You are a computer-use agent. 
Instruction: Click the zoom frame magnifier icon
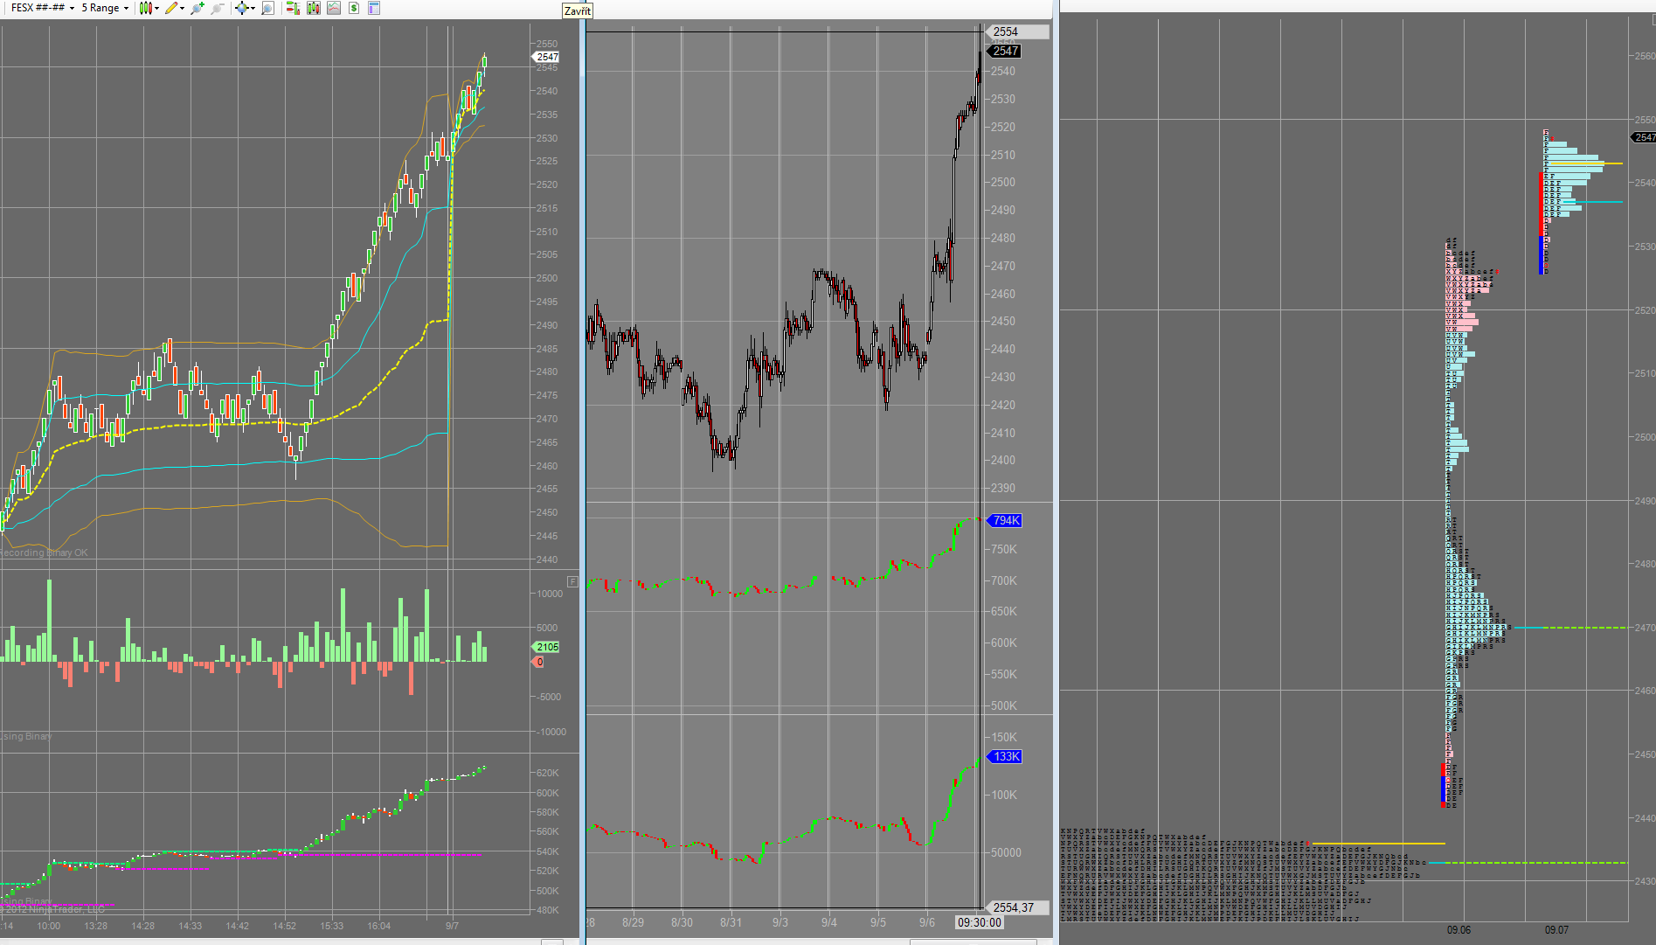click(x=268, y=8)
